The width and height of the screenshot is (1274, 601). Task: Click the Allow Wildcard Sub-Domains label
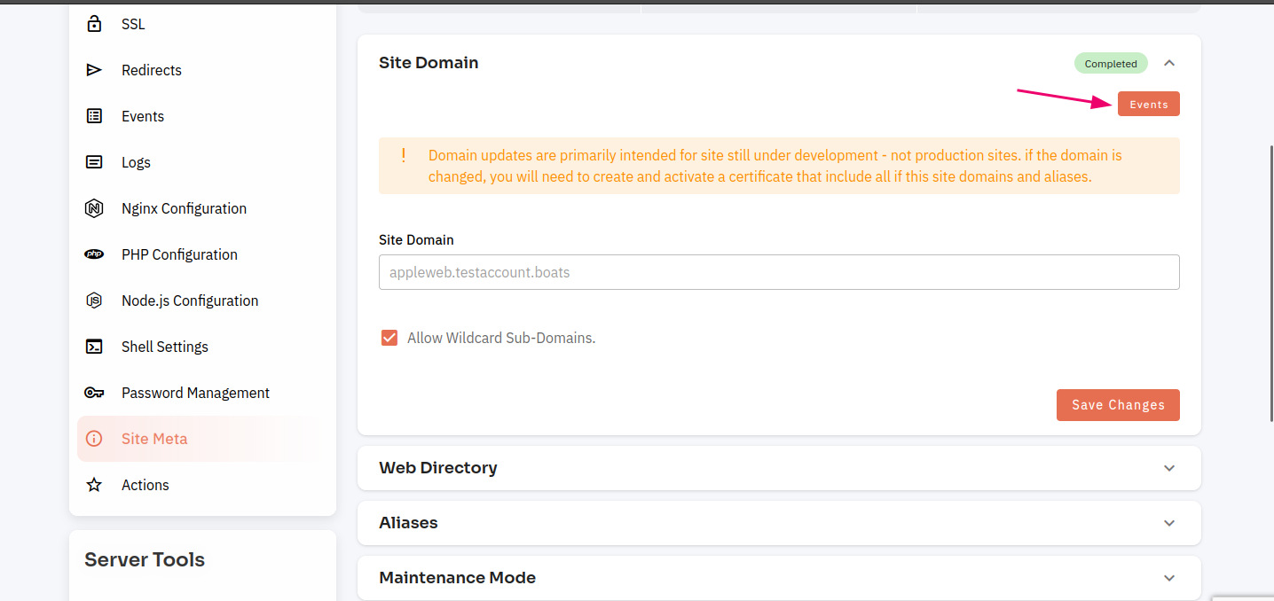(501, 338)
